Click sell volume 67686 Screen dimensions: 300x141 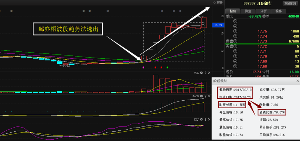(293, 41)
